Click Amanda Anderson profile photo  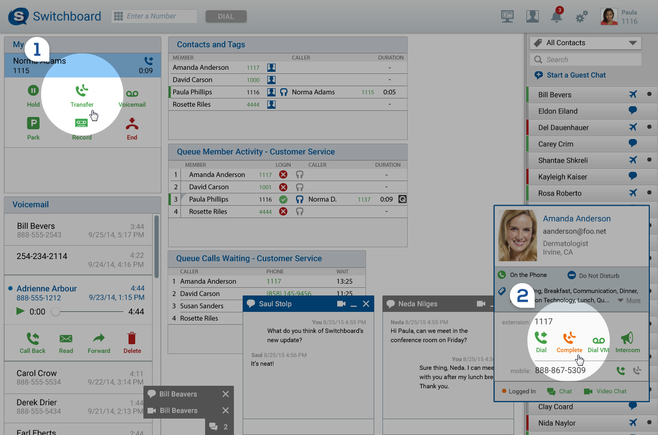(518, 235)
